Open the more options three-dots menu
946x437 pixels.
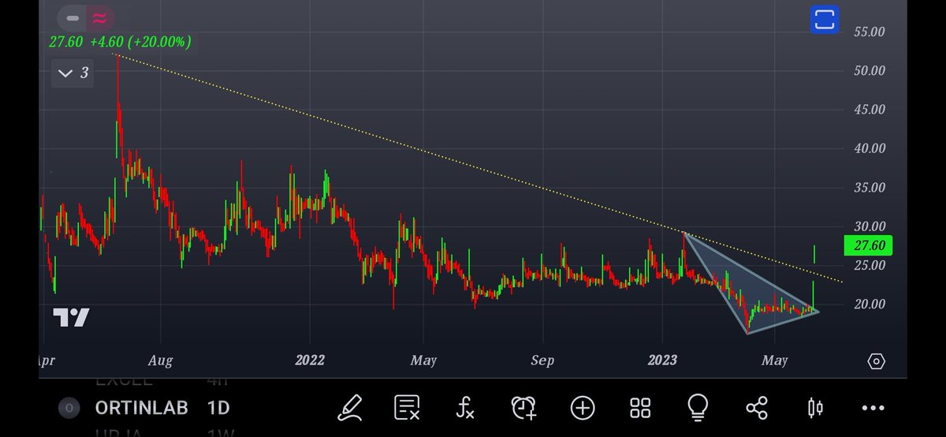coord(873,408)
